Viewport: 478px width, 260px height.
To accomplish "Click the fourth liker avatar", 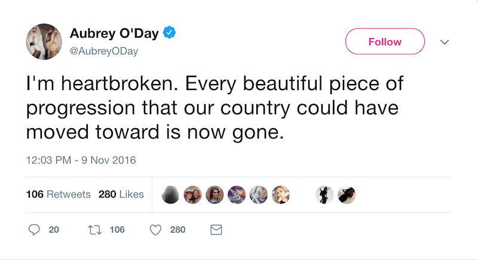I will point(237,194).
